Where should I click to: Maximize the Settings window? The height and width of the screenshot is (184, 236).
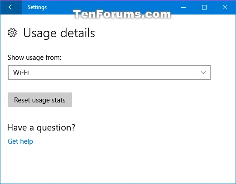[x=204, y=7]
